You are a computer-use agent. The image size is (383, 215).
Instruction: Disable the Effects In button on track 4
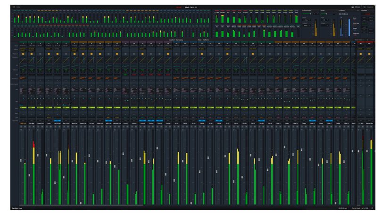coord(49,53)
